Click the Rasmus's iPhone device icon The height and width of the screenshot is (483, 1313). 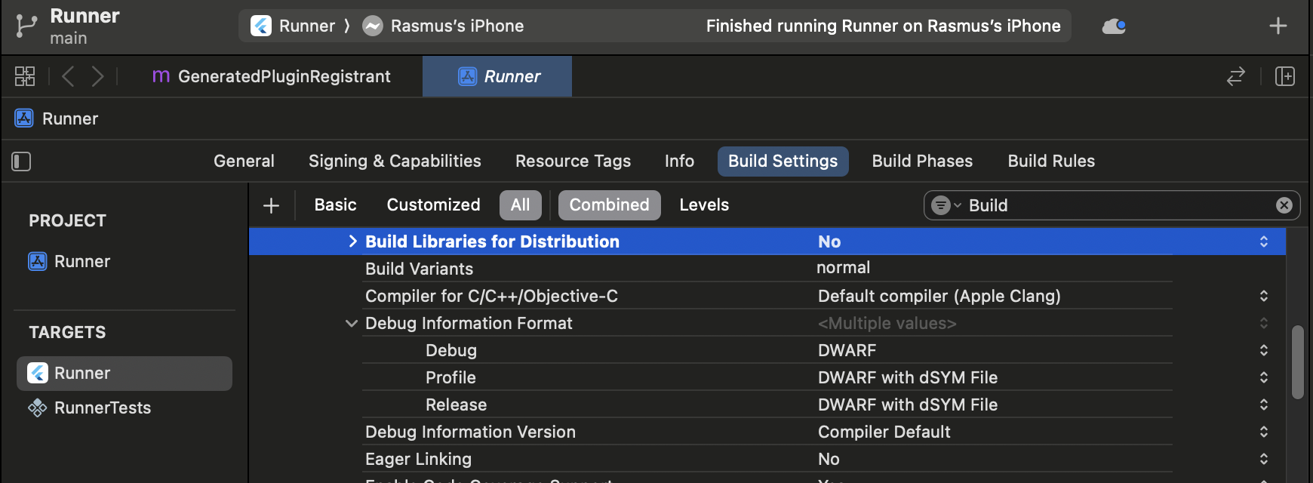373,26
